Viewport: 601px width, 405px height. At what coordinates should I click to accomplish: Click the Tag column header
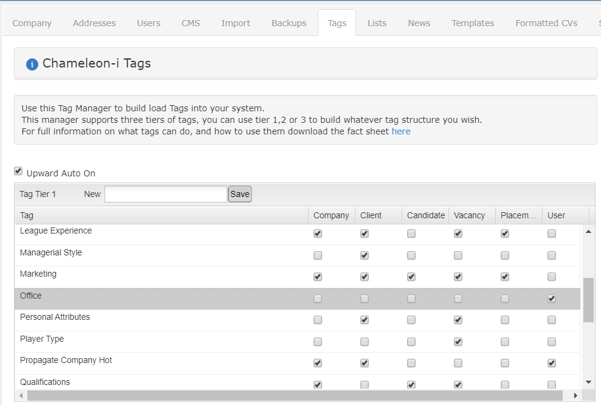coord(162,215)
